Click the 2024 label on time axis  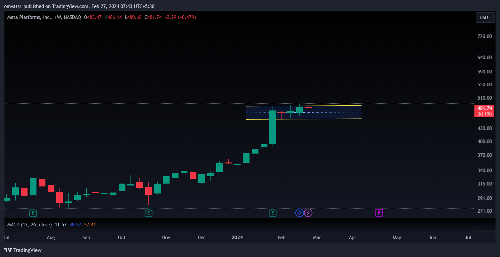click(x=237, y=238)
